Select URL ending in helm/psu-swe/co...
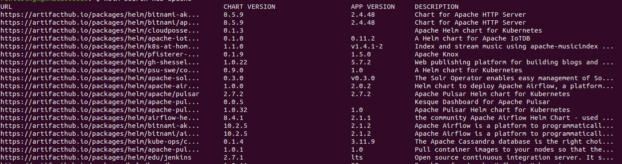The image size is (622, 164). (100, 70)
